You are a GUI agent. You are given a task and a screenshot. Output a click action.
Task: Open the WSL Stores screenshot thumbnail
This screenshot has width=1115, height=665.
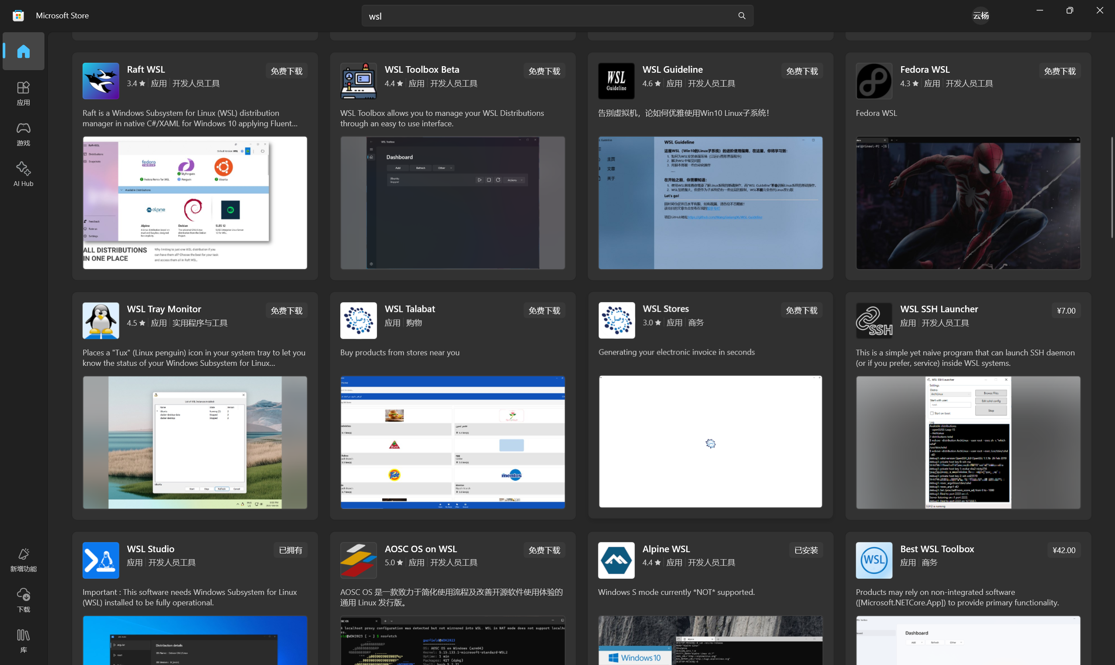711,442
